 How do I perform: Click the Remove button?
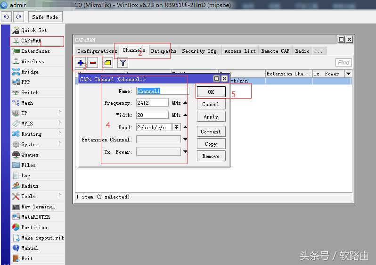tap(211, 156)
